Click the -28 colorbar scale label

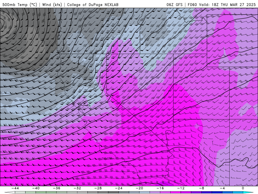point(98,188)
